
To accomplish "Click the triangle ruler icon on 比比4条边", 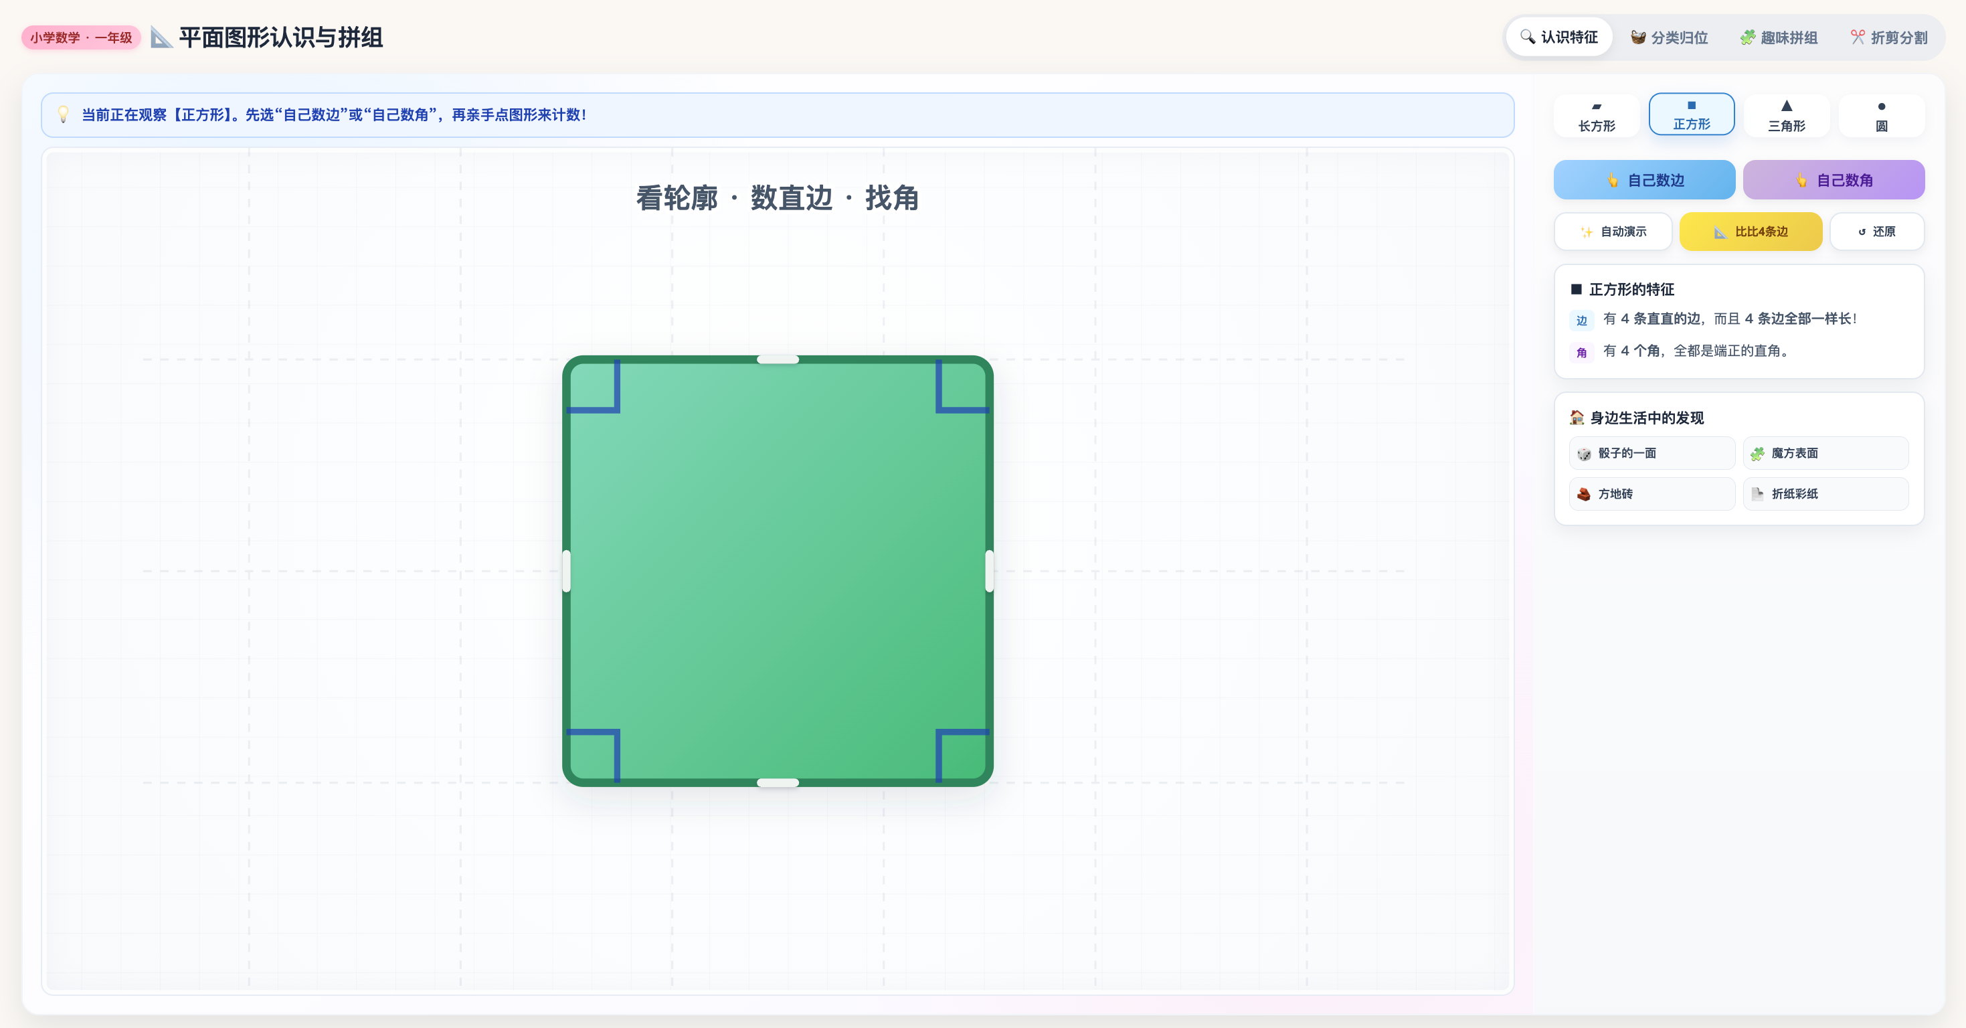I will 1720,232.
